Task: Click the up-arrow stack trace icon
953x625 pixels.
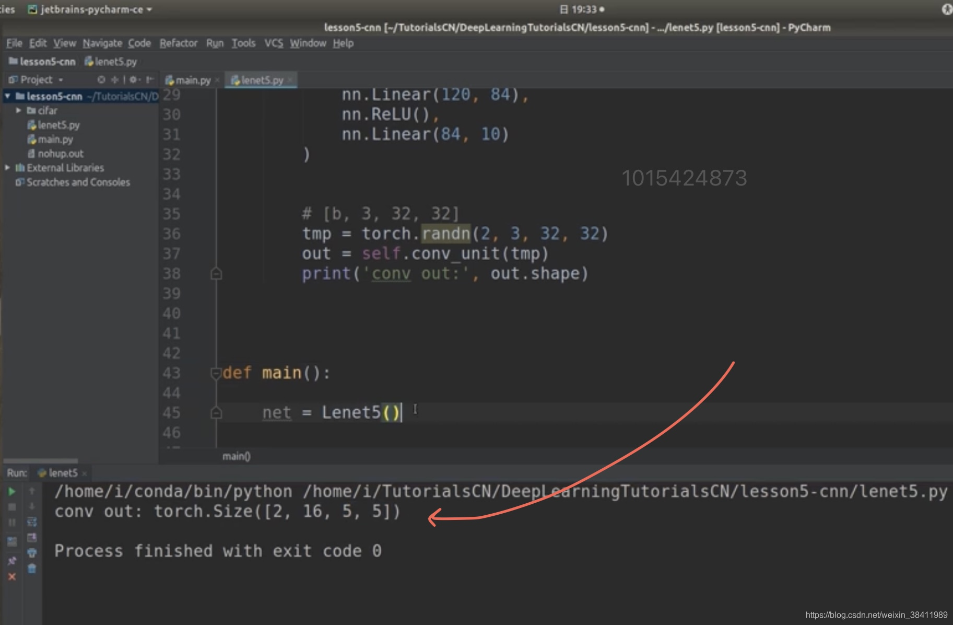Action: tap(32, 491)
